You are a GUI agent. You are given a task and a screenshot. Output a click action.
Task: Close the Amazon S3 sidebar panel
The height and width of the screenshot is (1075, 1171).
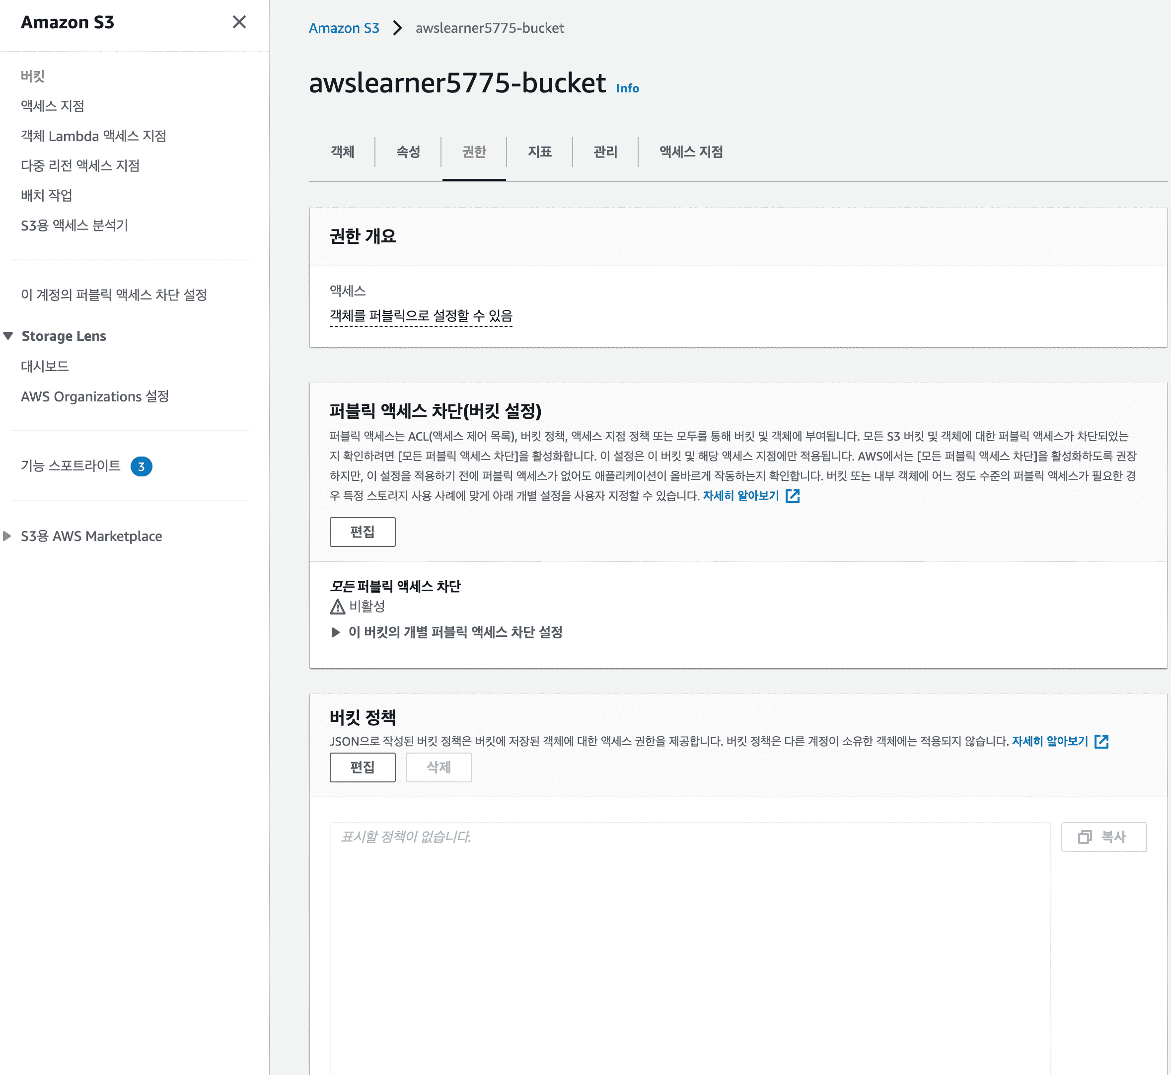click(239, 22)
